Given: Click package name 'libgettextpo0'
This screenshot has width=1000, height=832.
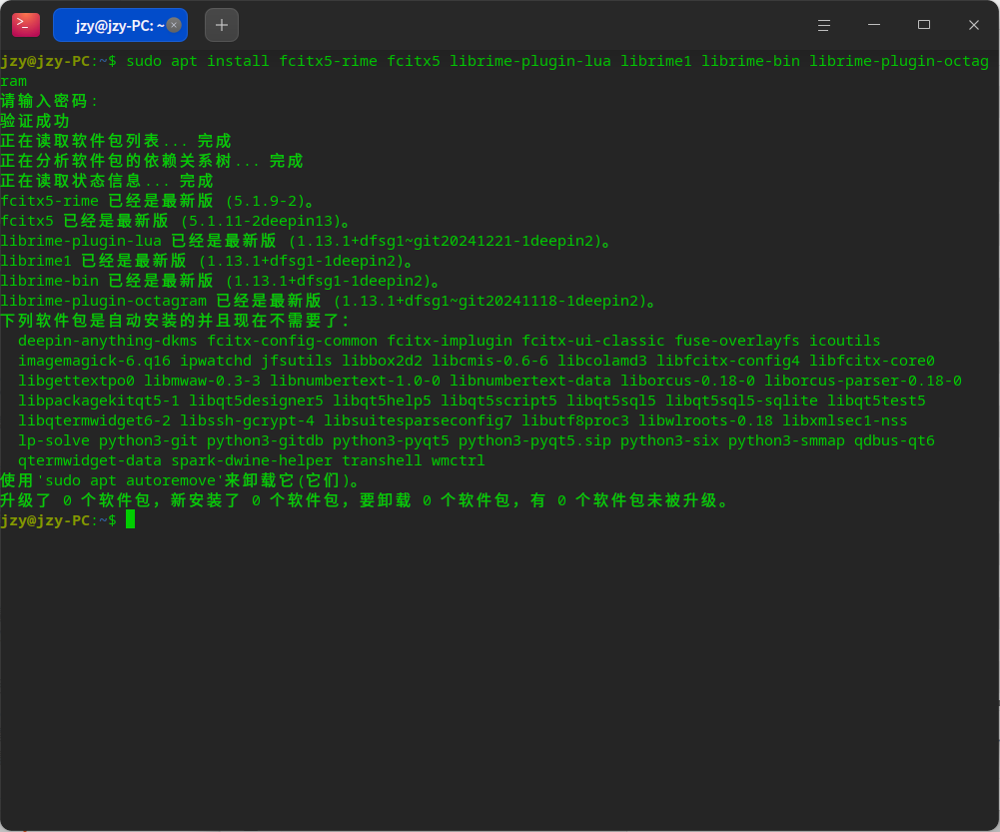Looking at the screenshot, I should (76, 381).
